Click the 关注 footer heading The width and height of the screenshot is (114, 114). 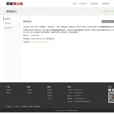click(x=110, y=87)
